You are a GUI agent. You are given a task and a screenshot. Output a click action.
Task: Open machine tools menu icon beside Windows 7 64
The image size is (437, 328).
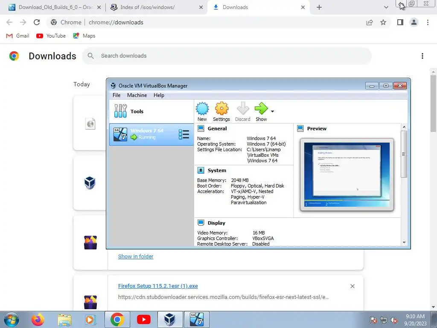pos(184,135)
